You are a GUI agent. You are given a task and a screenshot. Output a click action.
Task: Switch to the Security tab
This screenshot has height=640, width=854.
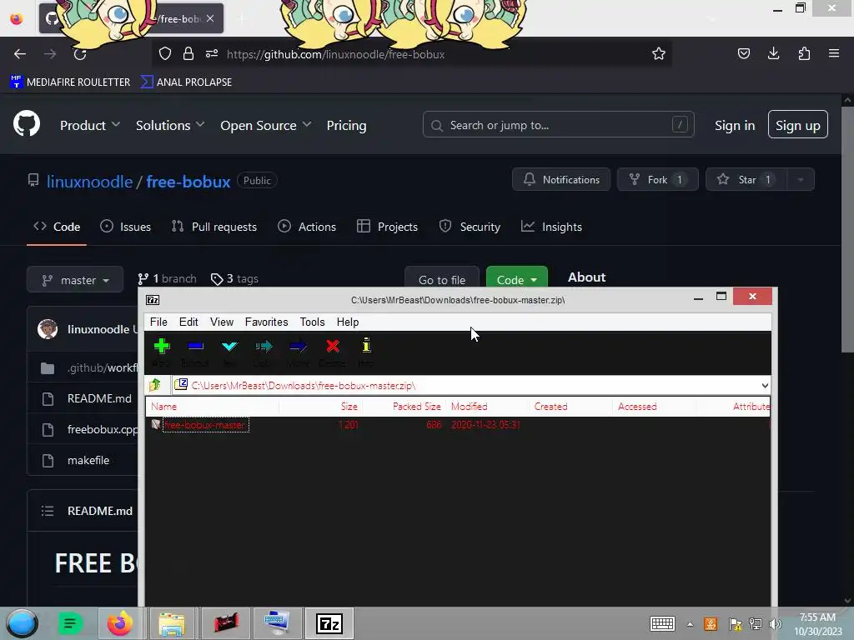point(470,227)
